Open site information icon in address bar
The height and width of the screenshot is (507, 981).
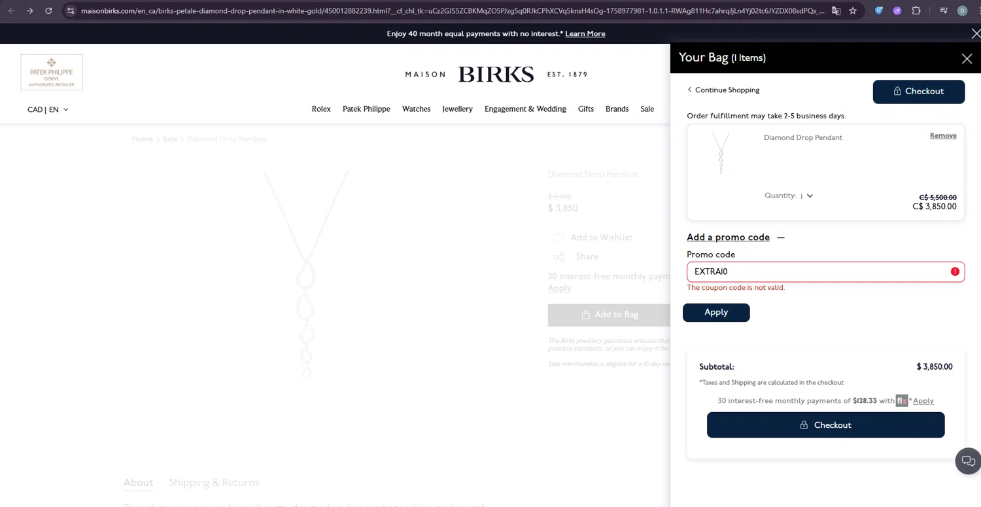(71, 10)
